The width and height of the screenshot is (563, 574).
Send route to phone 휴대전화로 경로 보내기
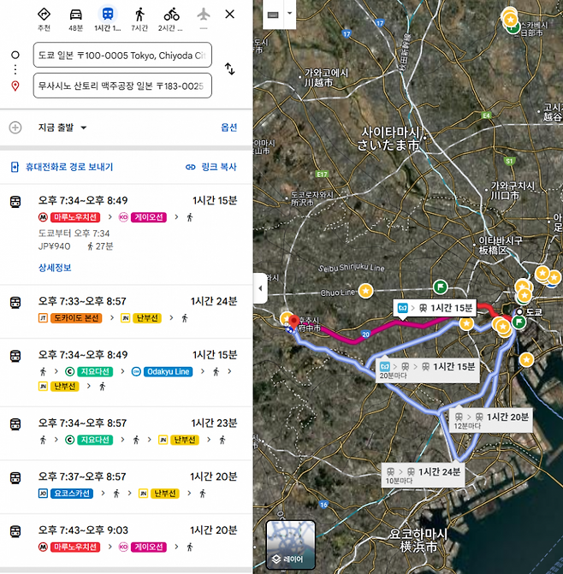pyautogui.click(x=62, y=167)
